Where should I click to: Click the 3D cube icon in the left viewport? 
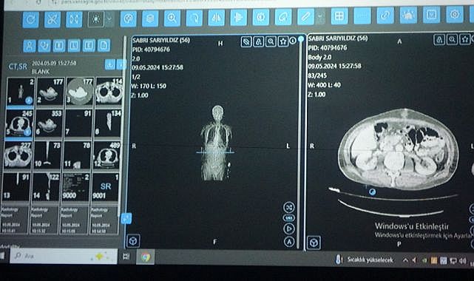point(133,241)
